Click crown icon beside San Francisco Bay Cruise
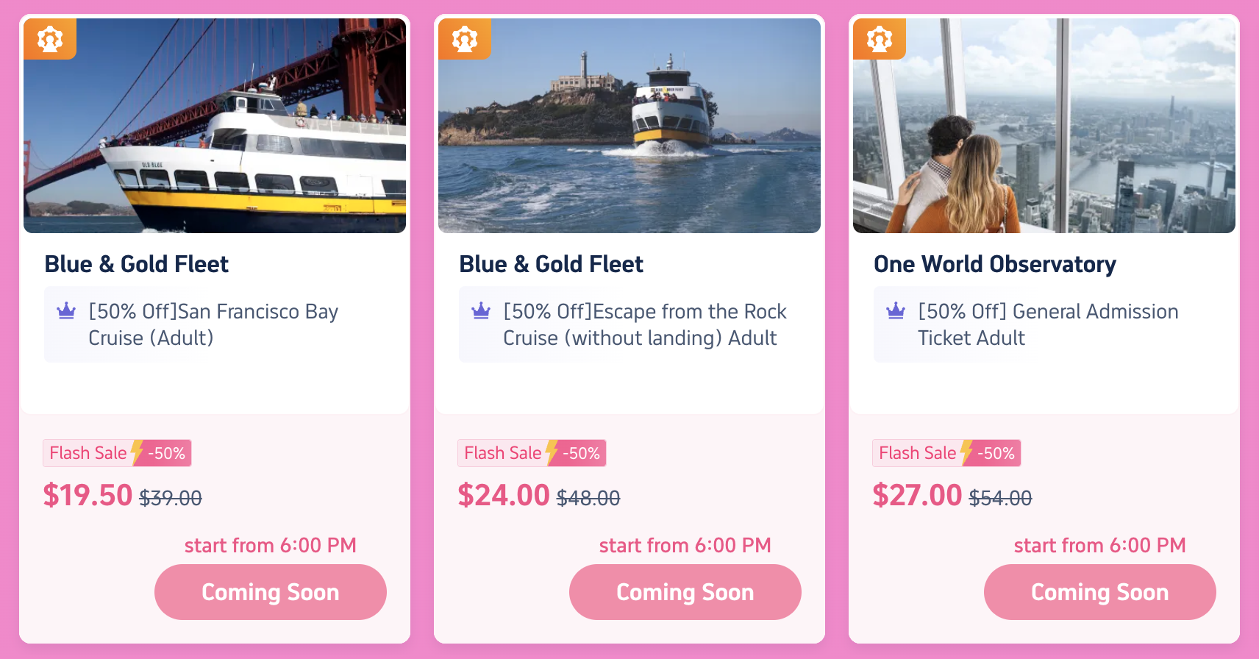The width and height of the screenshot is (1259, 659). (x=66, y=311)
